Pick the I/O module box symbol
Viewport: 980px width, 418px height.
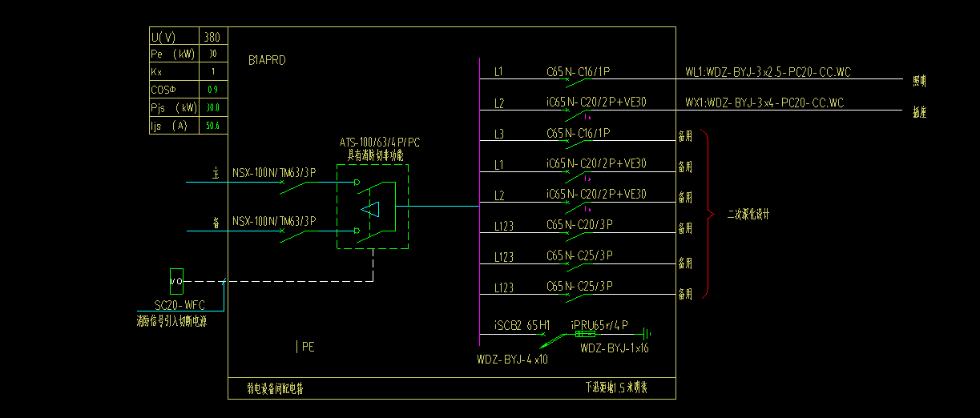click(176, 281)
